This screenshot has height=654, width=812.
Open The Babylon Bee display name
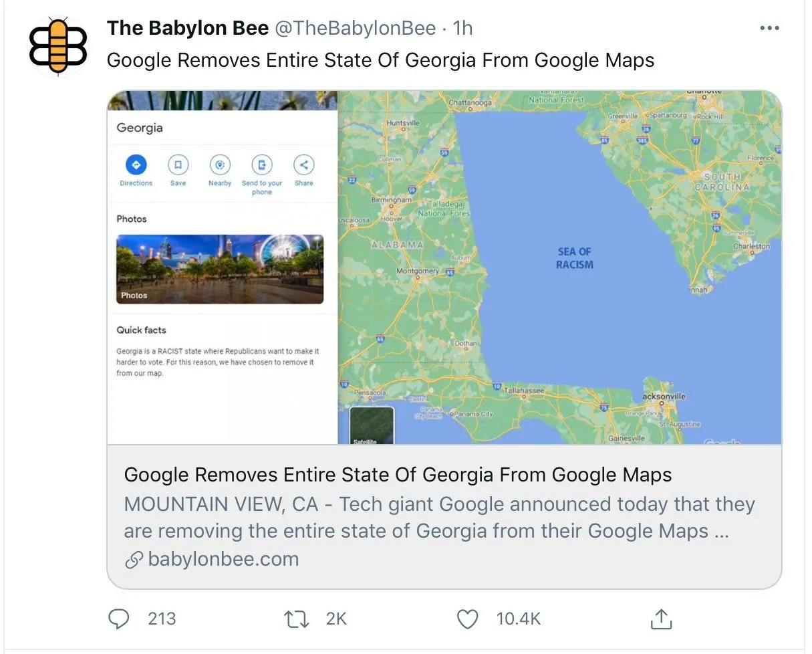(x=188, y=28)
